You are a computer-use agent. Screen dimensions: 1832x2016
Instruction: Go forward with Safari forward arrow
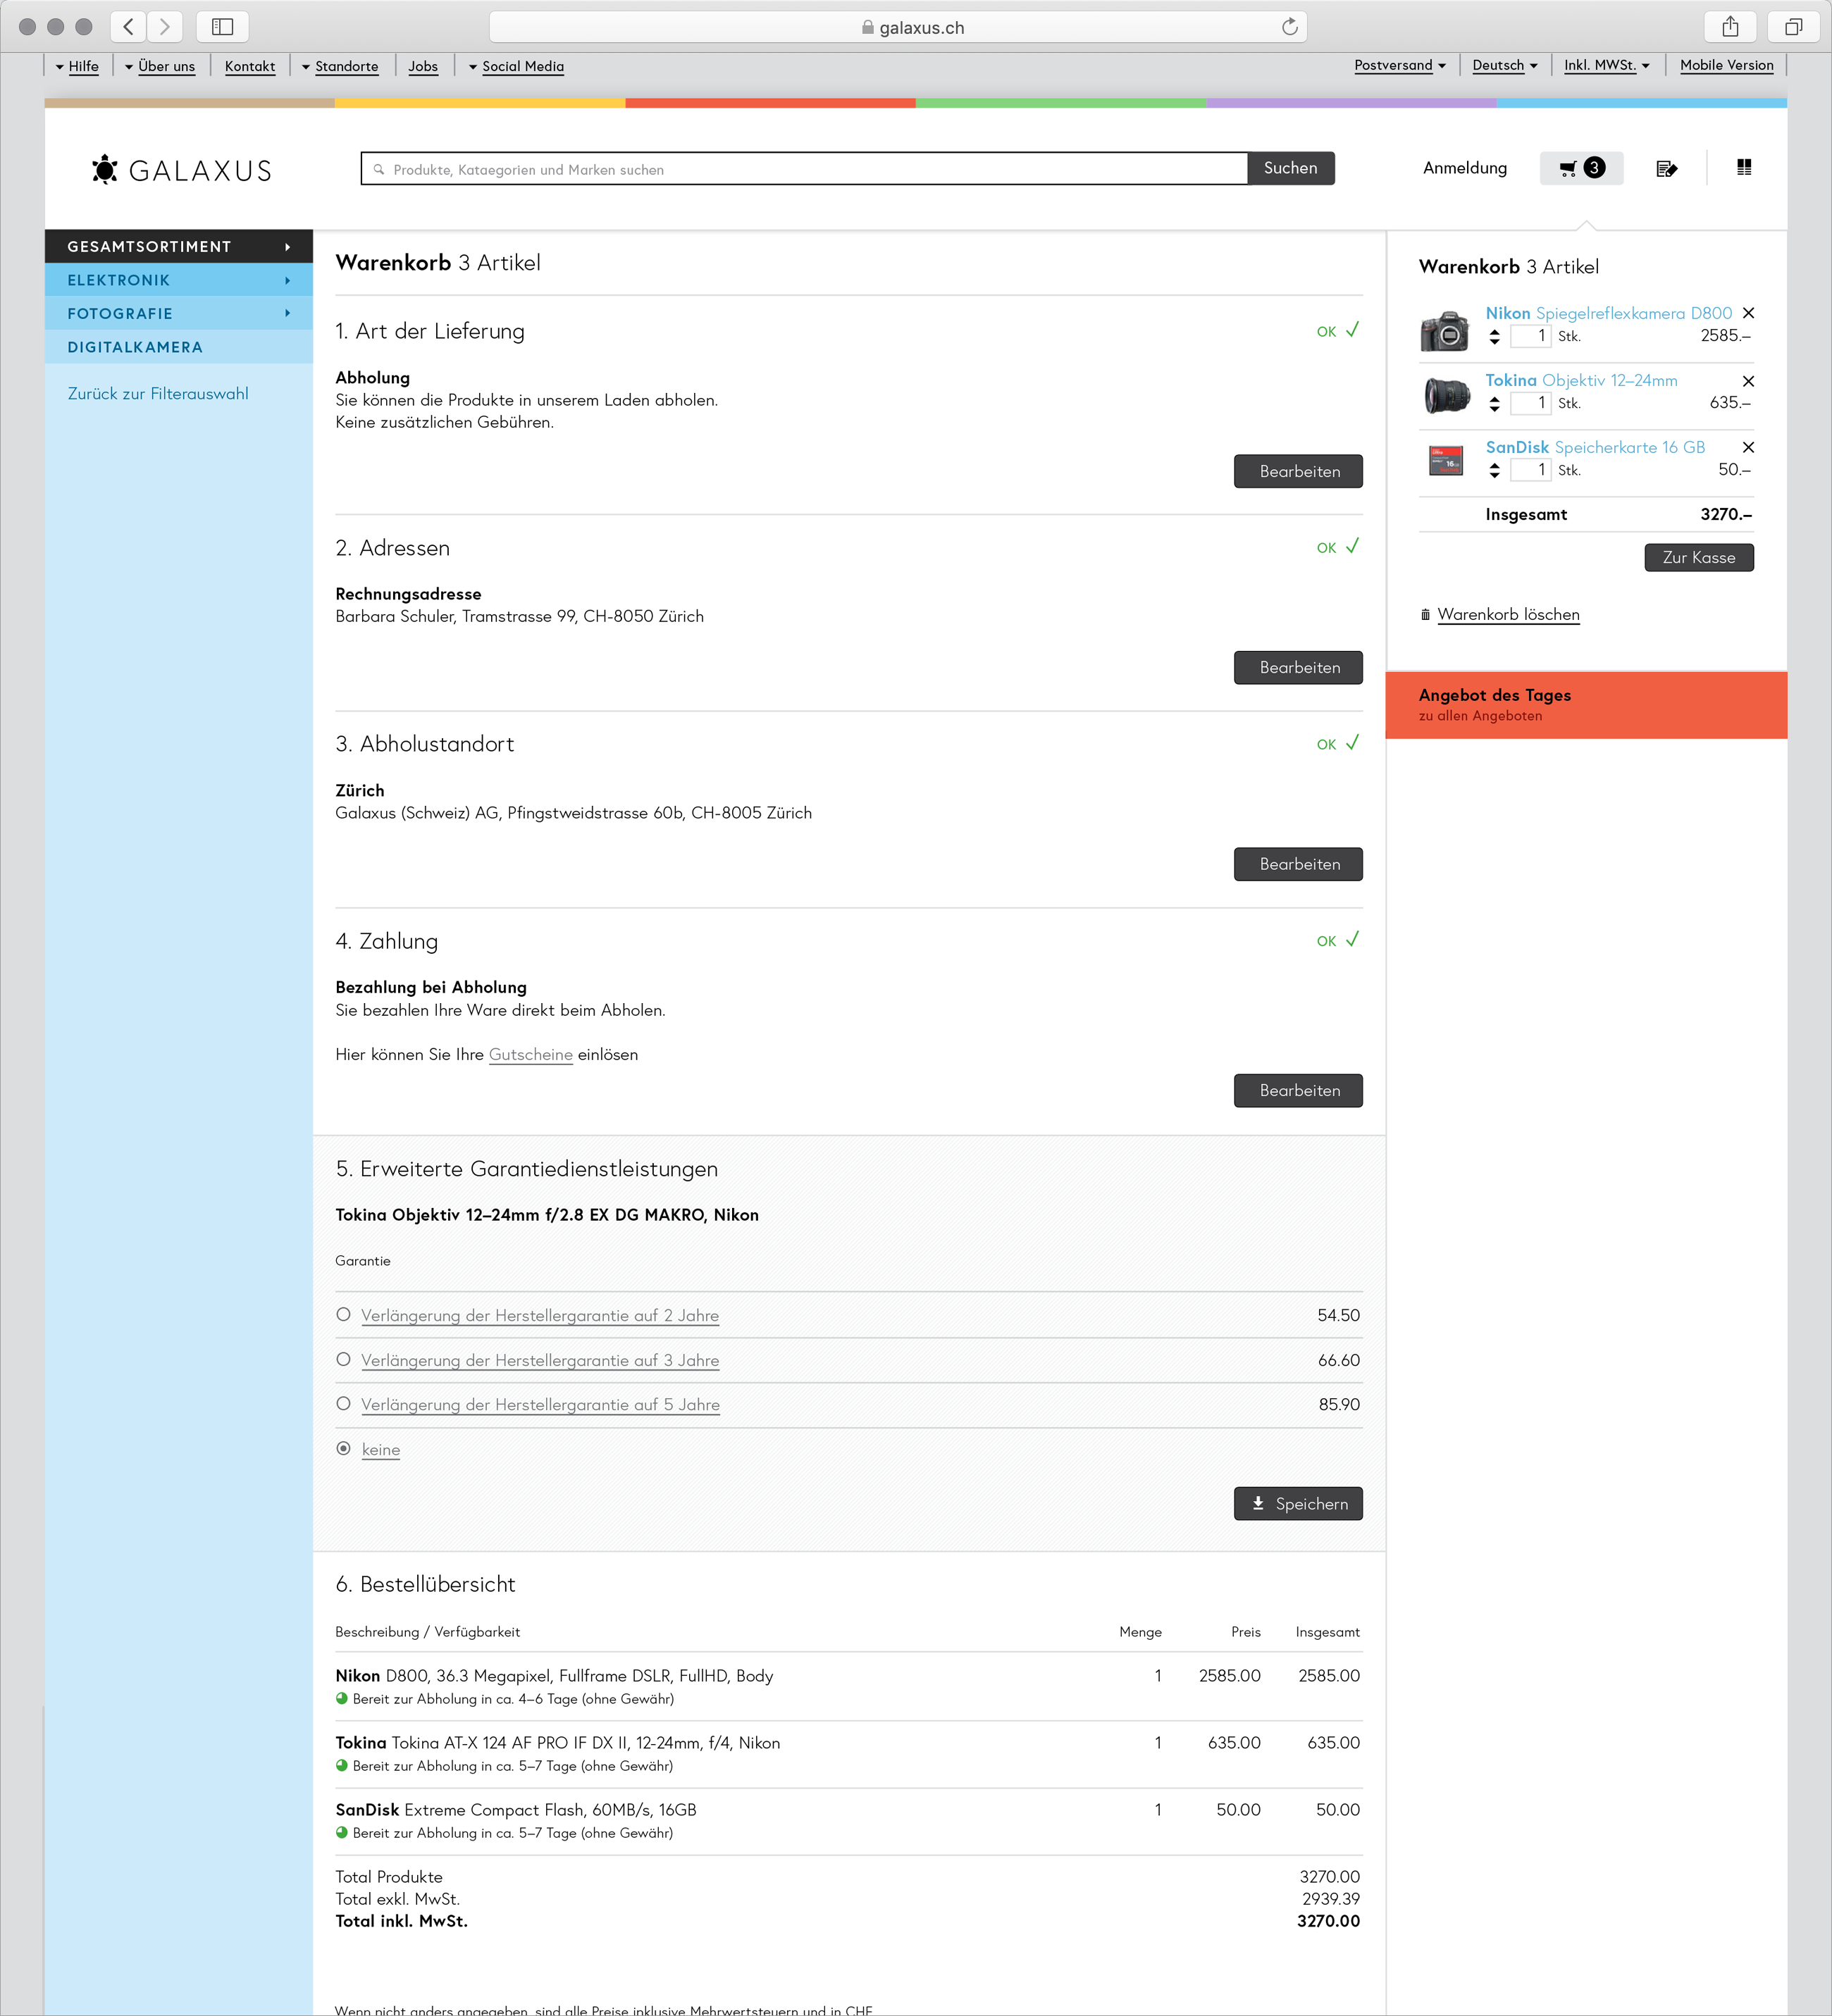pos(165,27)
